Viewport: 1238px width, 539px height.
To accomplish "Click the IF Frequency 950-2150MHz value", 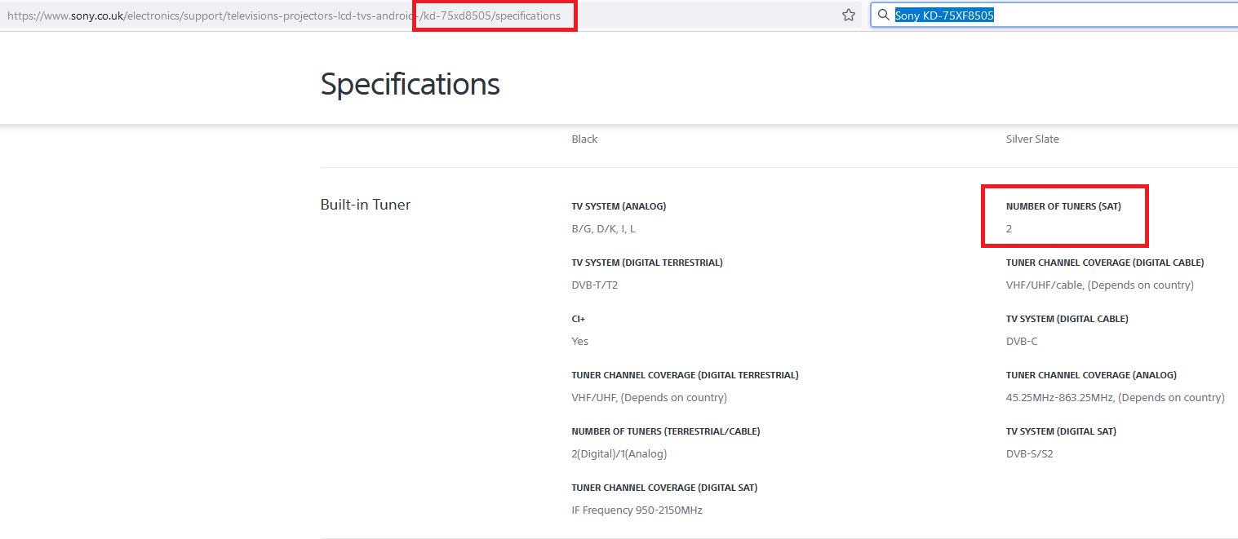I will click(637, 510).
